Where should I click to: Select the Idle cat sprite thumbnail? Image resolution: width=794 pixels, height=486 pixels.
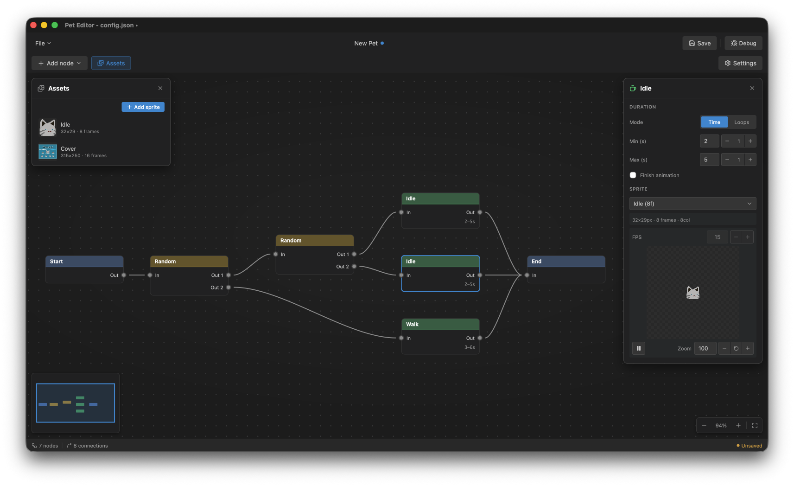pyautogui.click(x=47, y=128)
